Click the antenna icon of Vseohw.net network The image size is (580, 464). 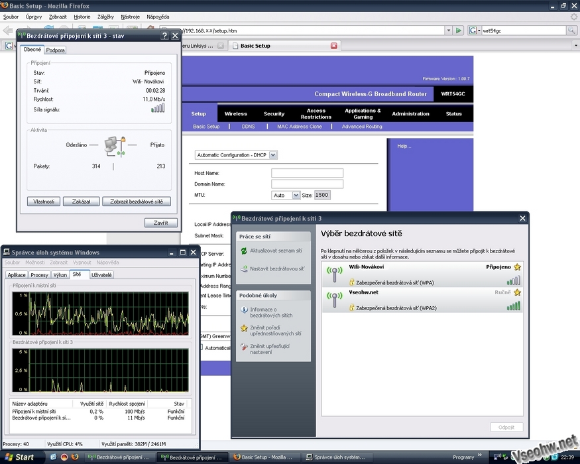(334, 300)
